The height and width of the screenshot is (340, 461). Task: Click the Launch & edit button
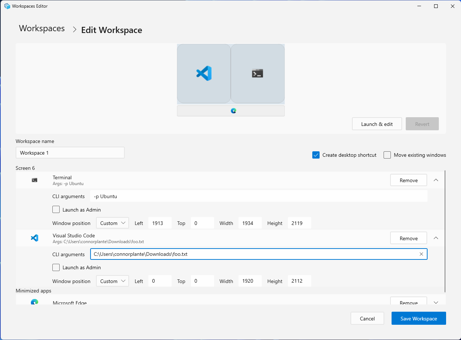click(x=377, y=124)
